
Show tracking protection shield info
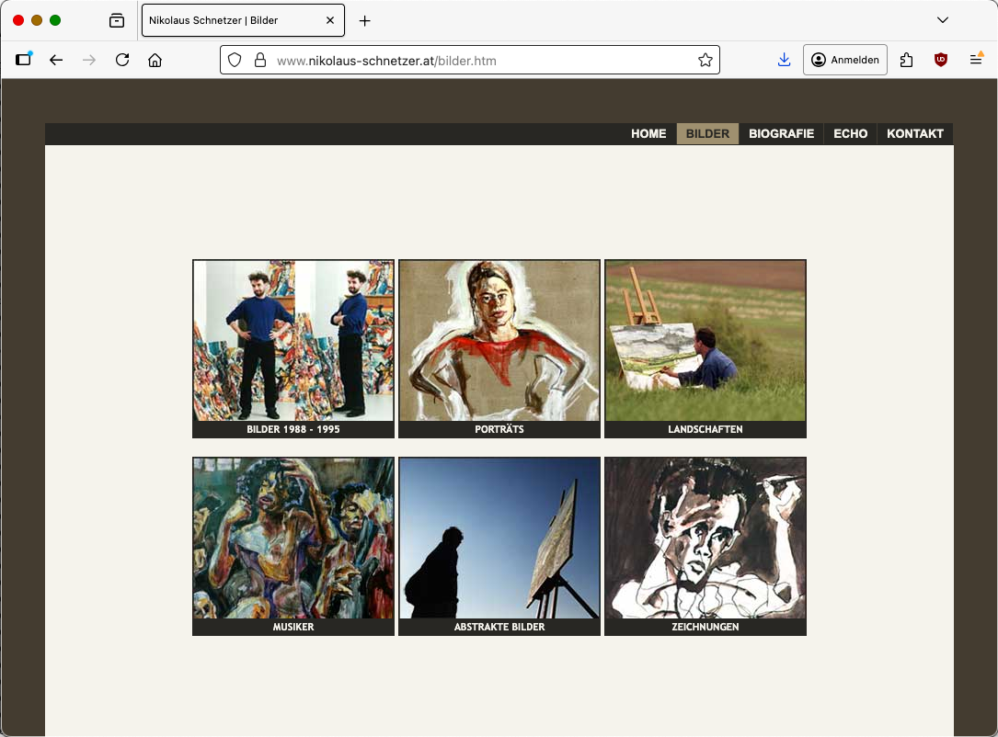coord(235,60)
